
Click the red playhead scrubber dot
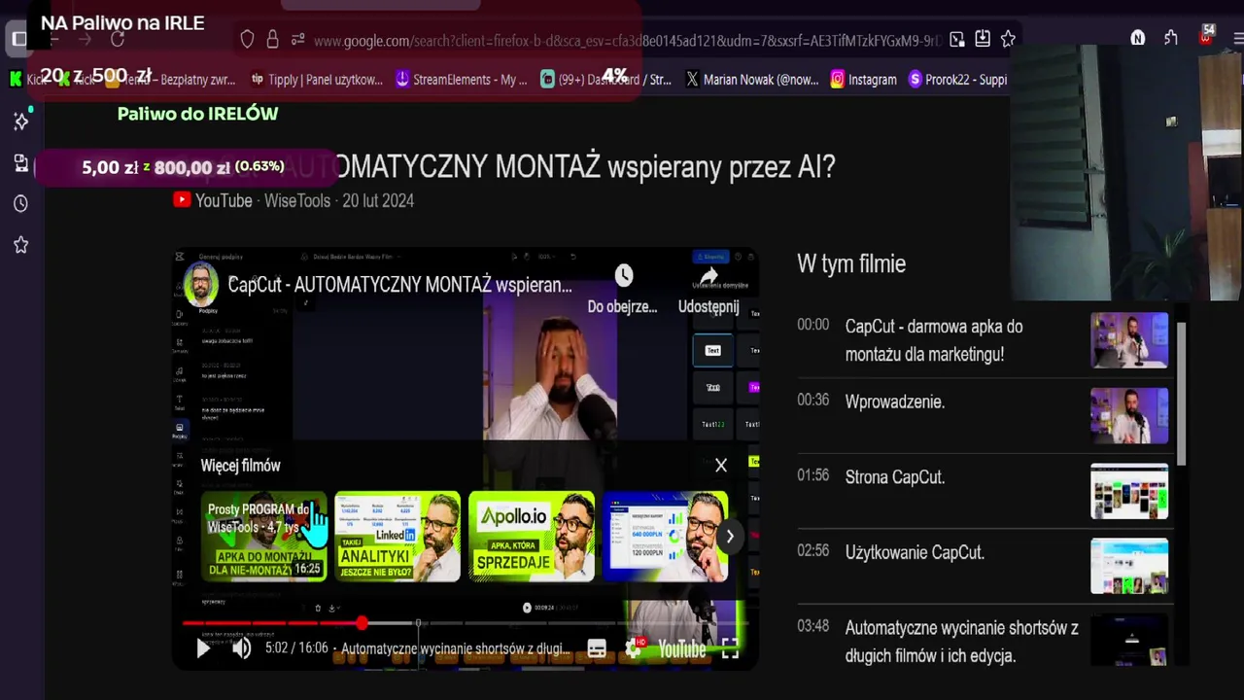362,623
